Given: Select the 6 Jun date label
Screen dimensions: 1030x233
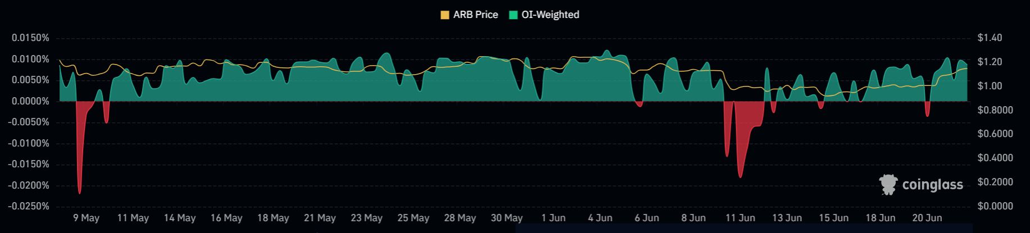Looking at the screenshot, I should click(x=647, y=218).
